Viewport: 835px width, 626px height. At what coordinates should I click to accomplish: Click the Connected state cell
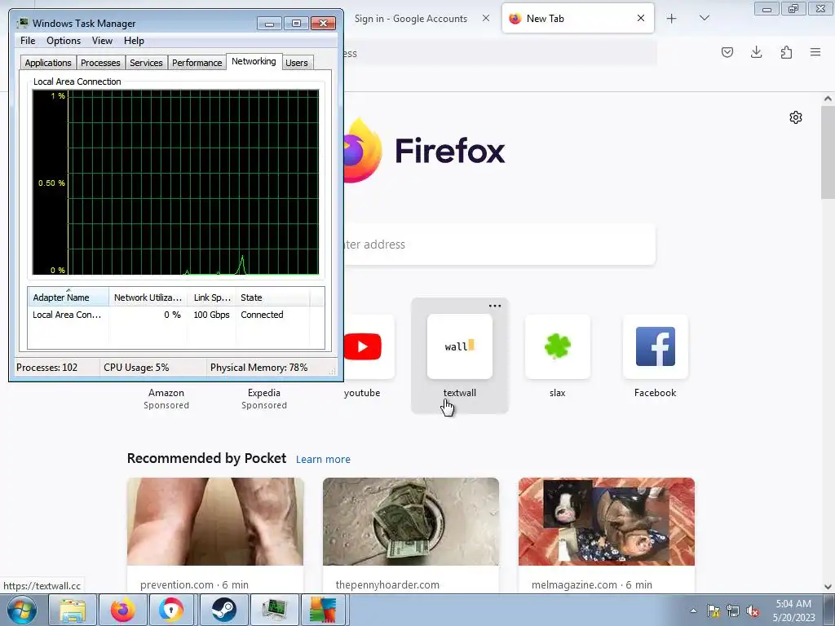click(262, 315)
